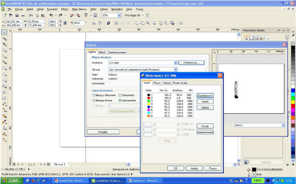Select the Table tool

[x=4, y=98]
